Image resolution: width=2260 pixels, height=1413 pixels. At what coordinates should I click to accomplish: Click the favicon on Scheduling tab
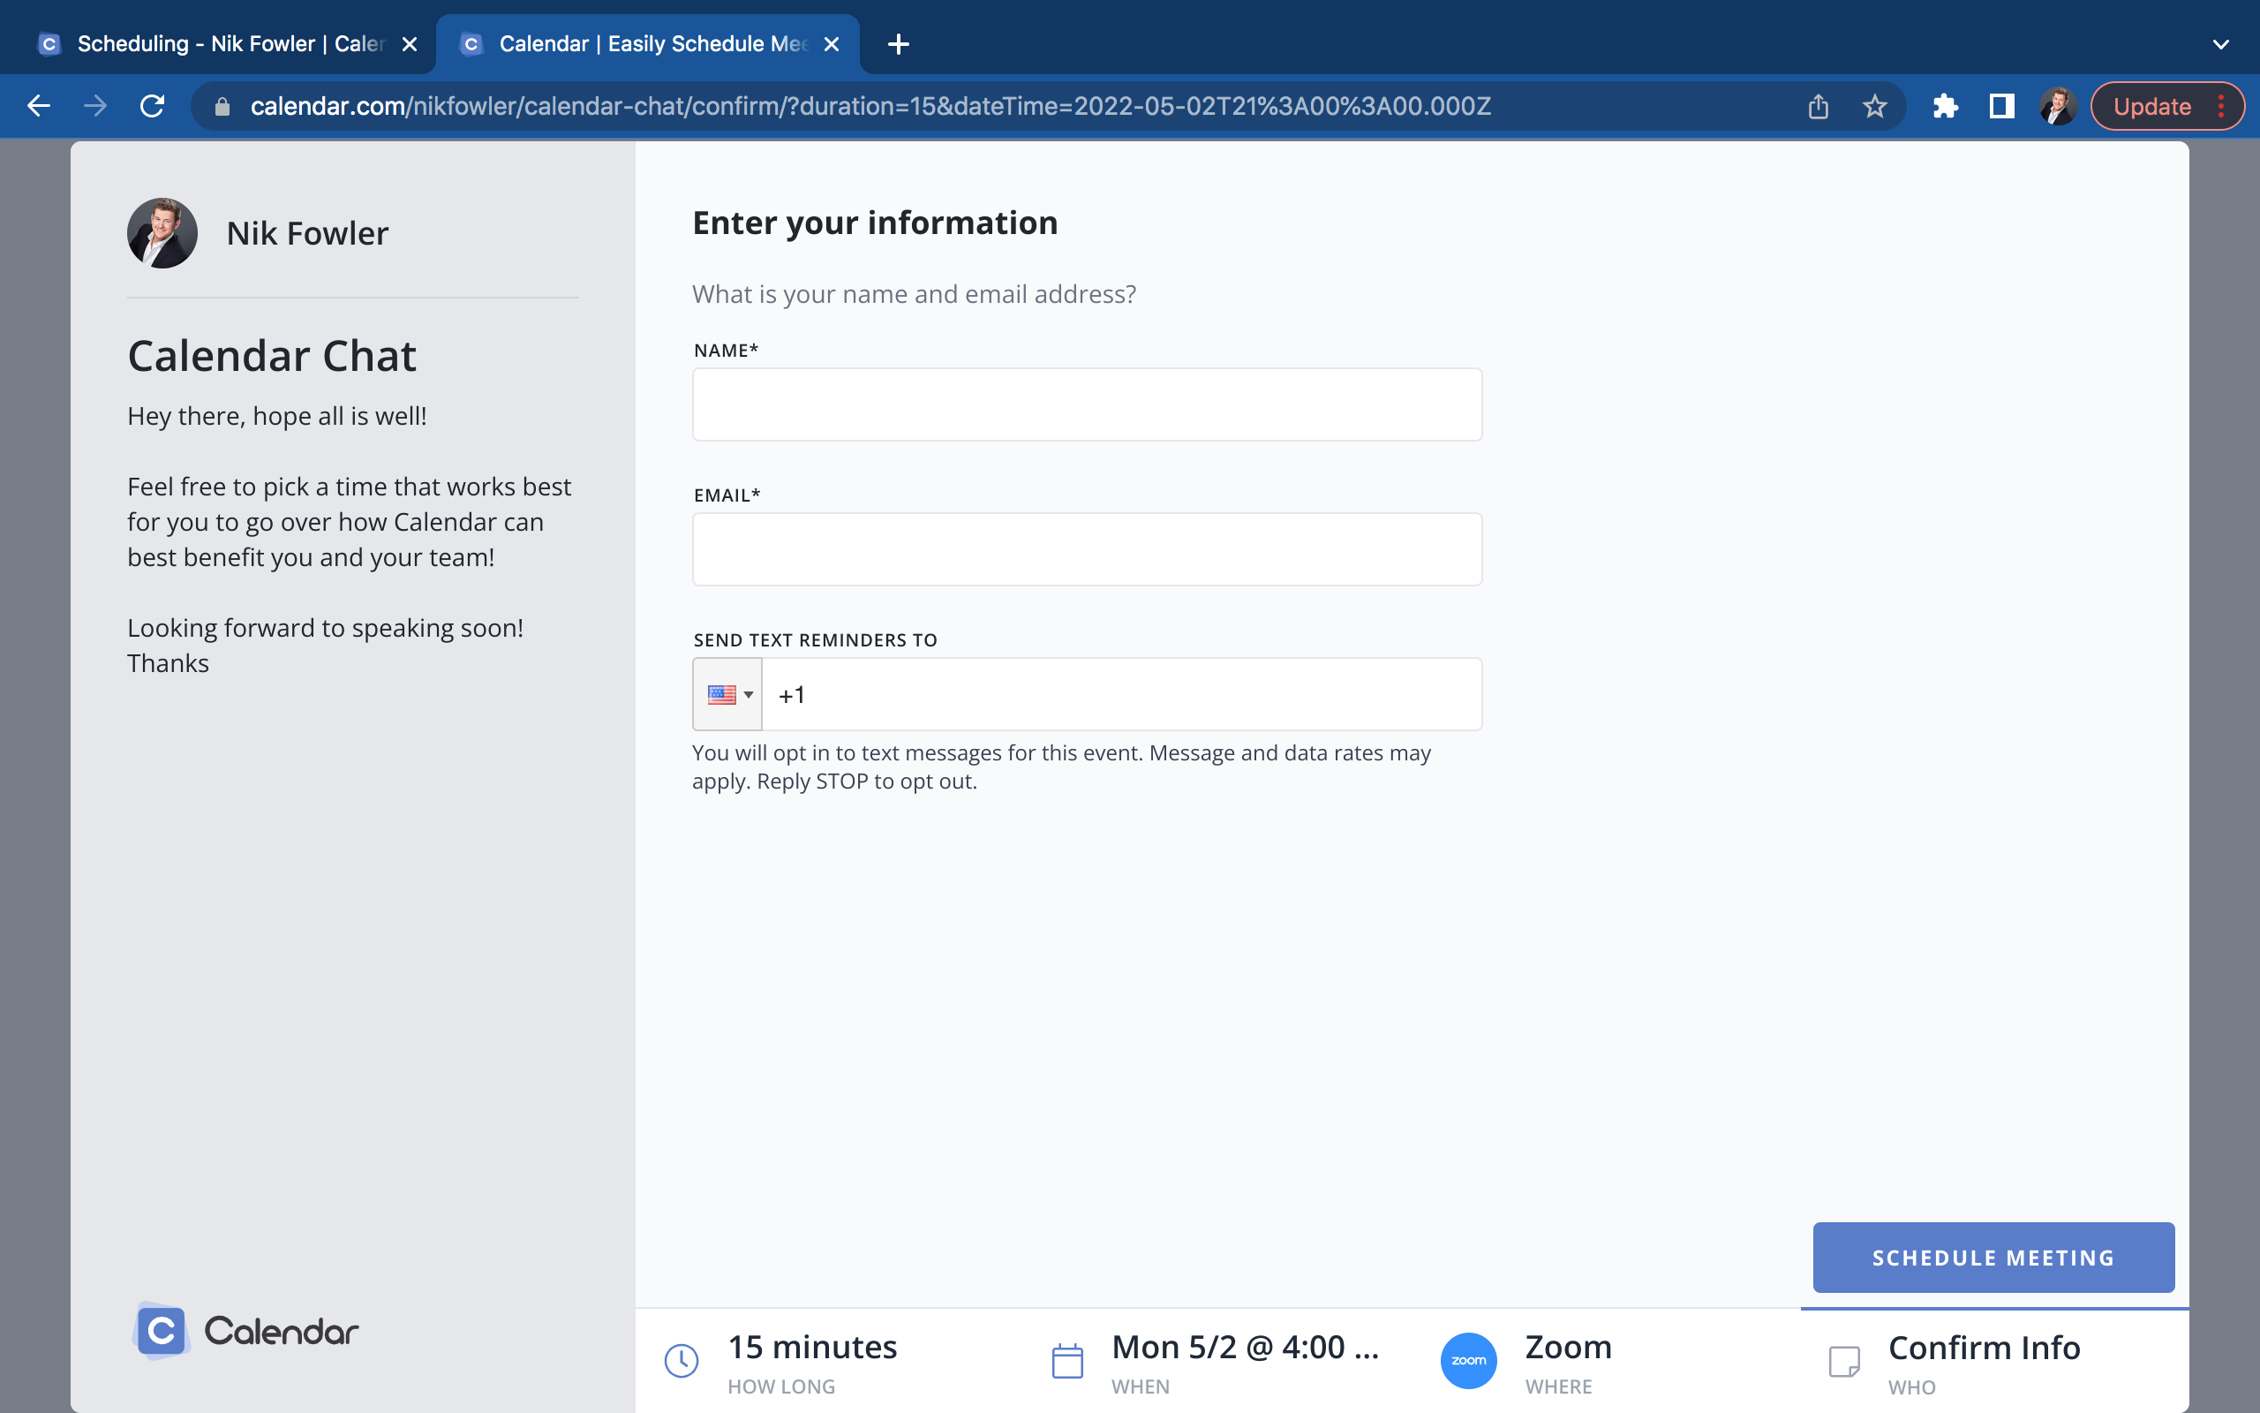(x=49, y=44)
